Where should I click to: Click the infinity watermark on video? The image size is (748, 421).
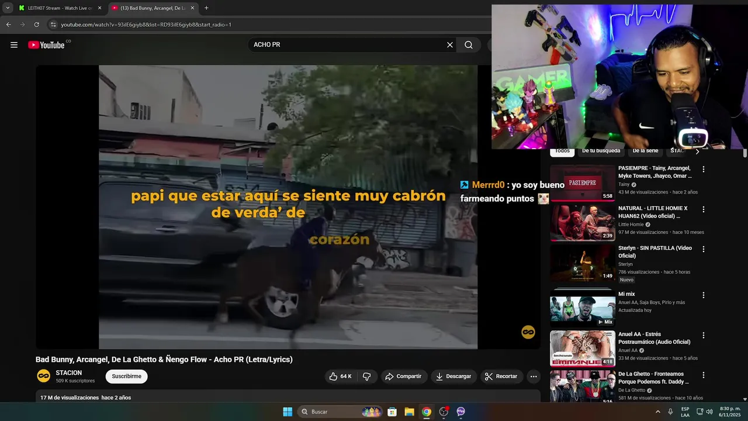coord(528,332)
